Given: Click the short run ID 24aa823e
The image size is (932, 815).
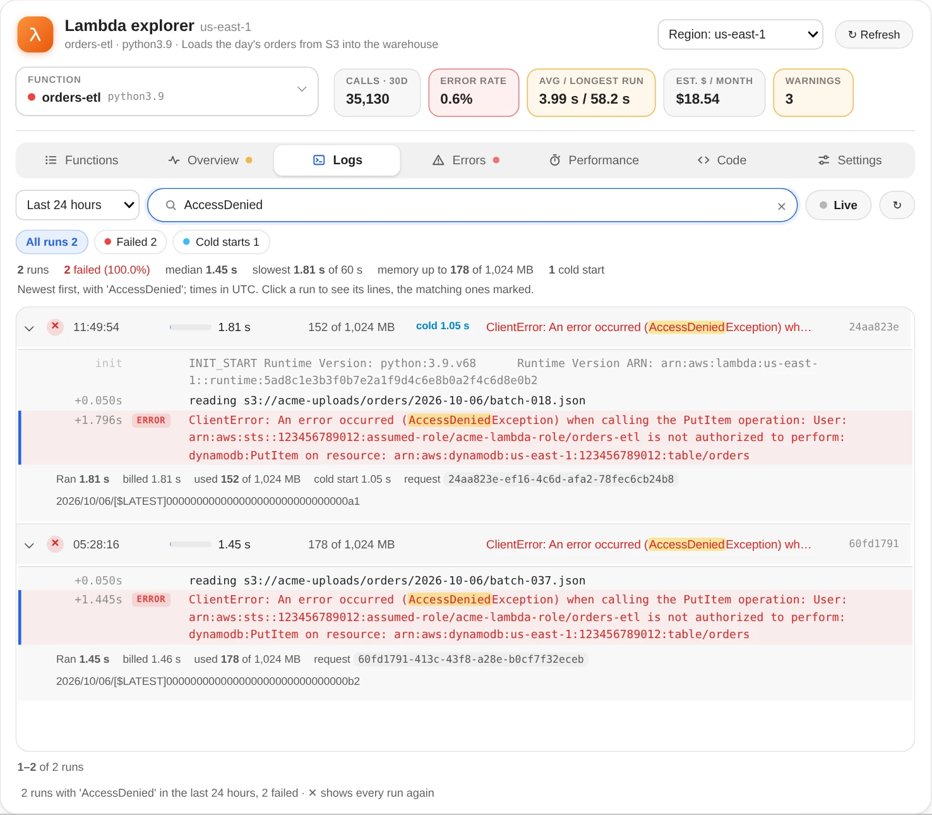Looking at the screenshot, I should [x=874, y=327].
